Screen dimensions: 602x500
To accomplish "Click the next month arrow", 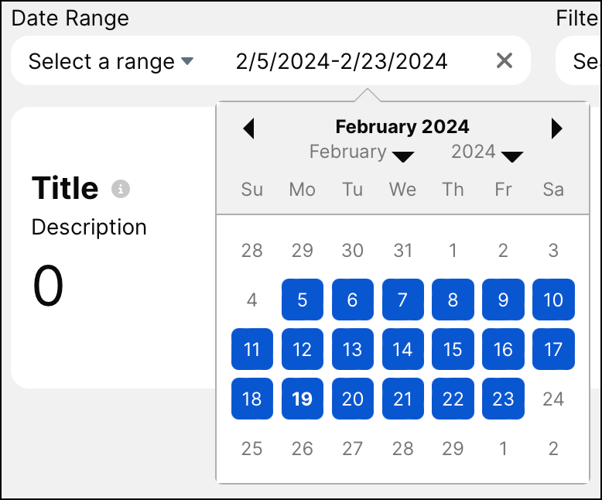I will point(556,128).
